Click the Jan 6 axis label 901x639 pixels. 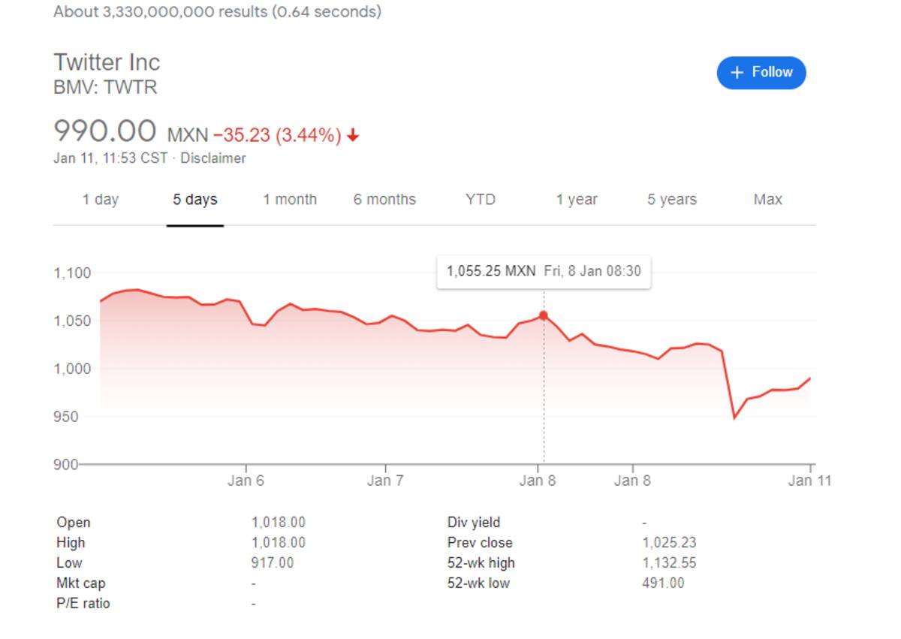point(246,481)
